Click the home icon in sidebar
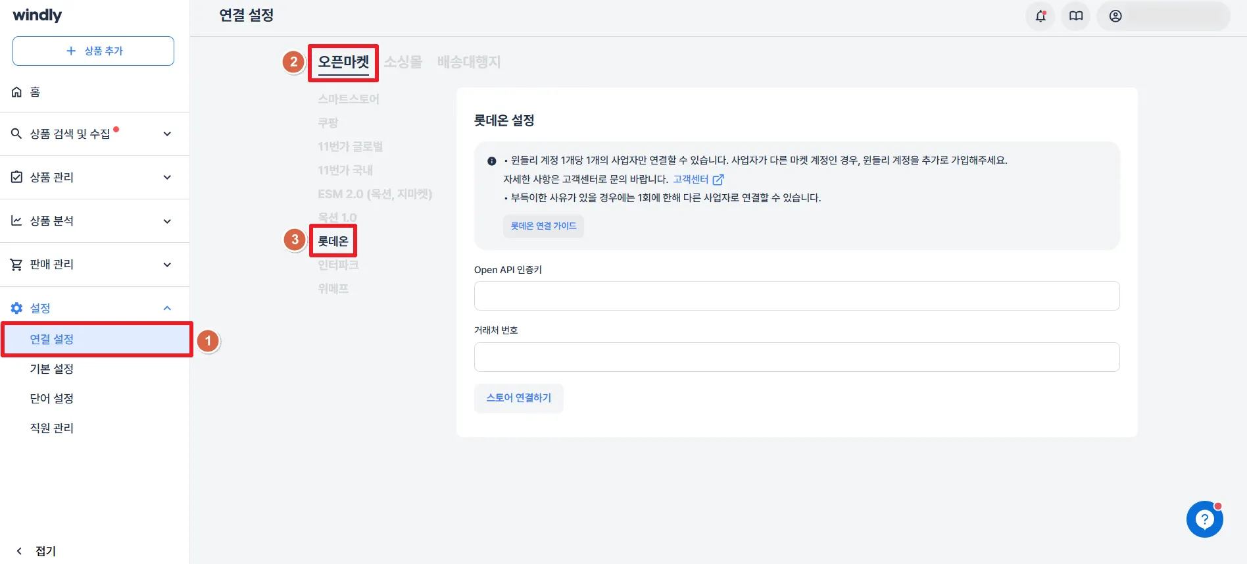 click(17, 92)
